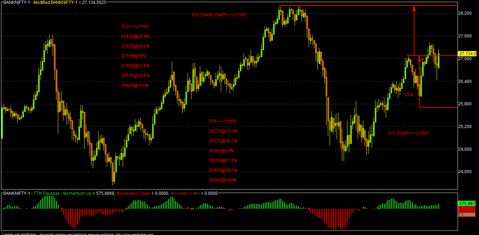Click the yellow 27,134.6 price marker
The image size is (479, 235).
[467, 54]
